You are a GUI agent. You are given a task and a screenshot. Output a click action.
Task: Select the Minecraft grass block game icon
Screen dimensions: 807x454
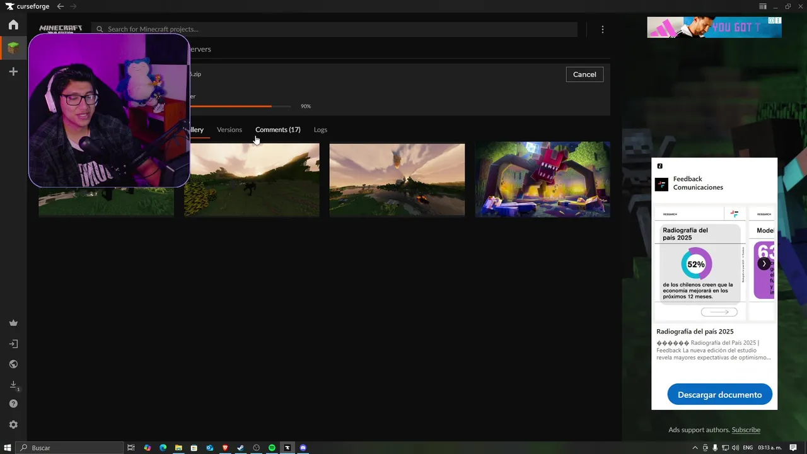[x=13, y=49]
